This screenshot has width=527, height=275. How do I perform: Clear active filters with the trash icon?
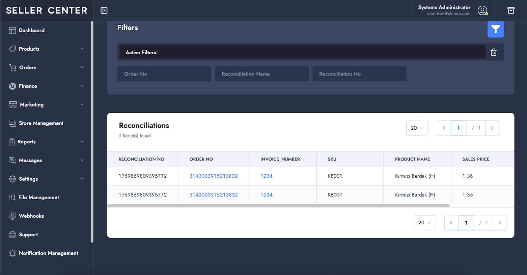(493, 52)
